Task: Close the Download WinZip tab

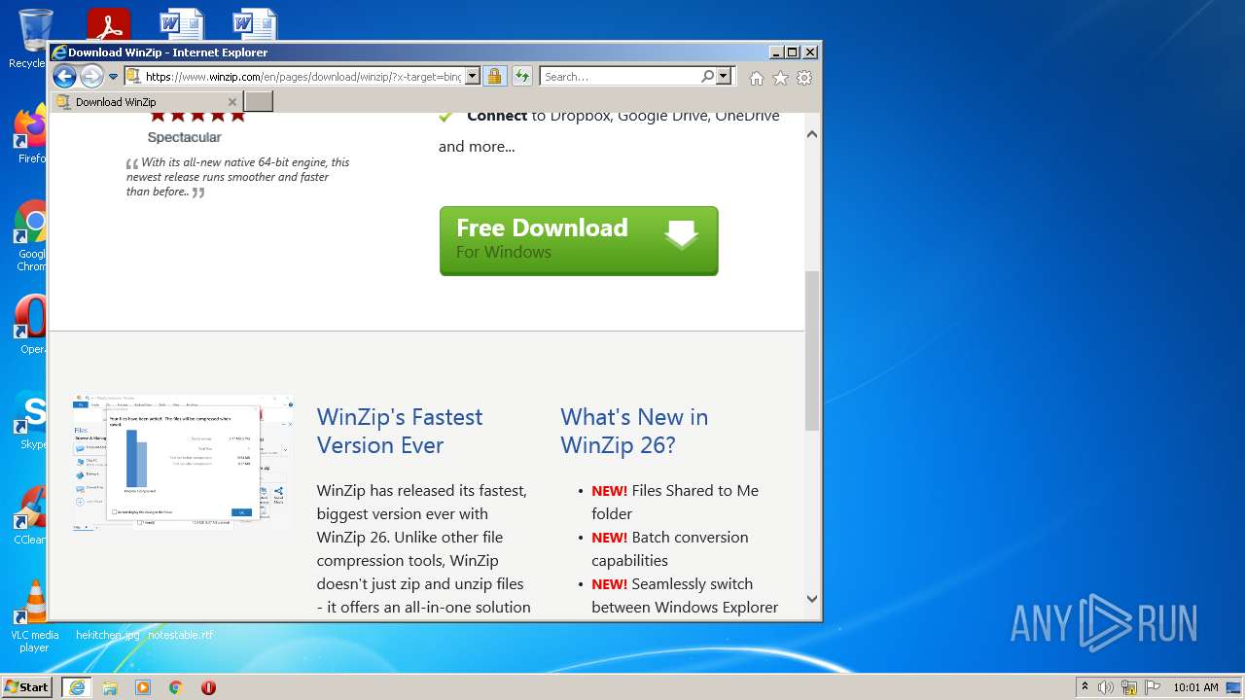Action: [232, 102]
